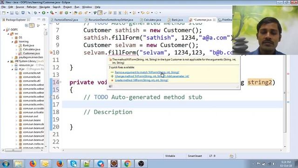
Task: Toggle Mark Occurrences toolbar button
Action: click(100, 13)
